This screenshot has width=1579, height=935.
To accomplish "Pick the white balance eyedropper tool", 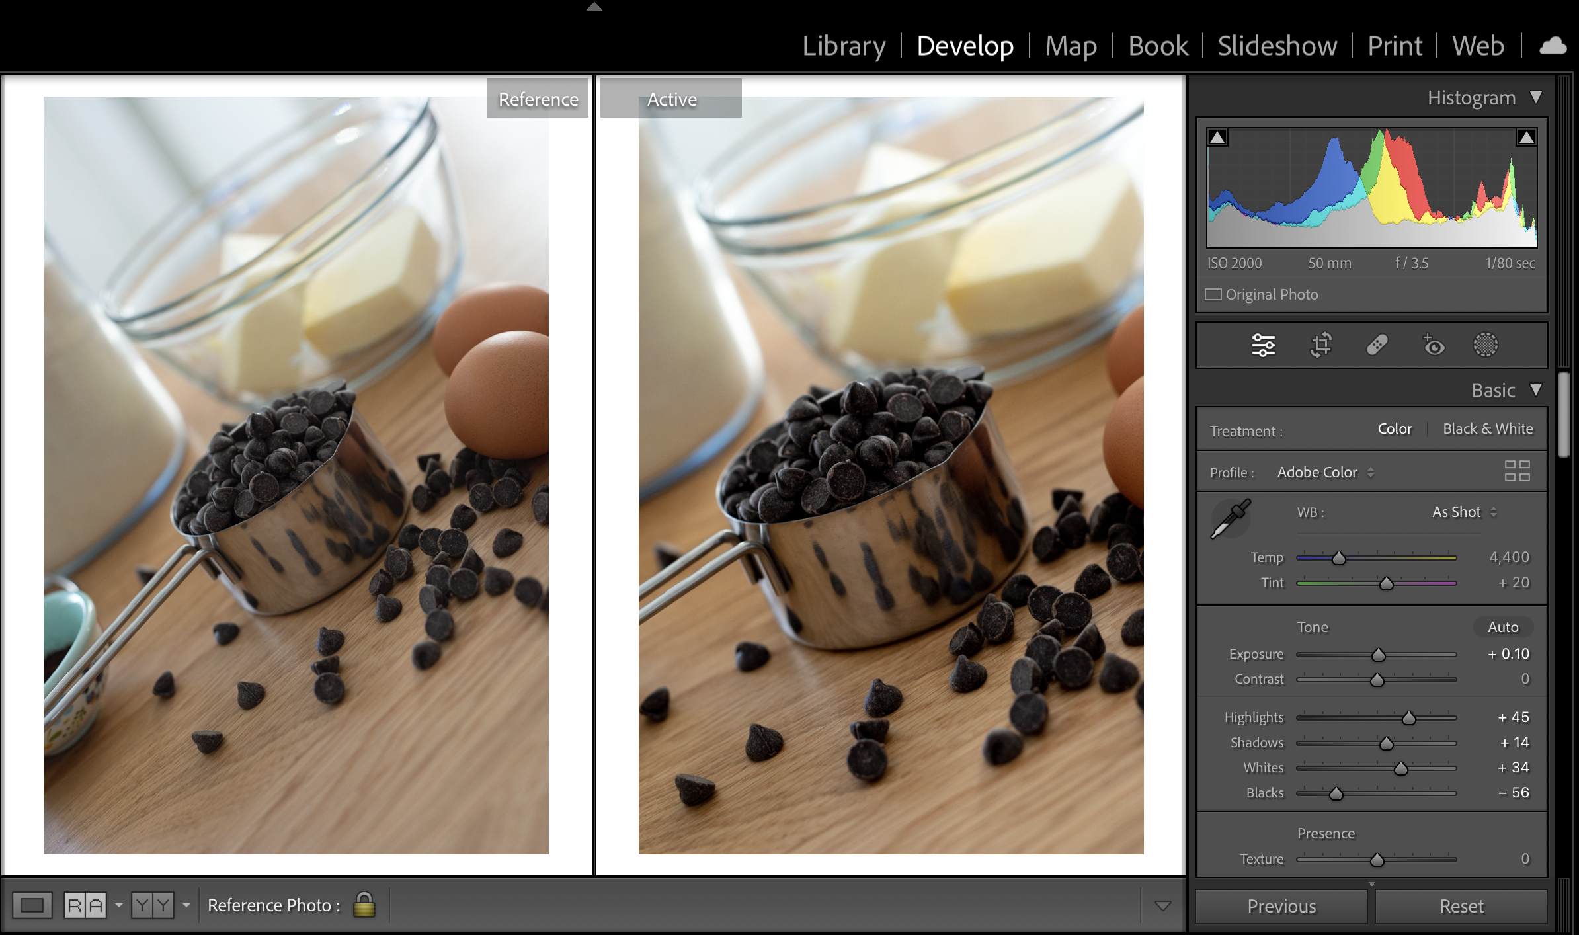I will [x=1230, y=519].
